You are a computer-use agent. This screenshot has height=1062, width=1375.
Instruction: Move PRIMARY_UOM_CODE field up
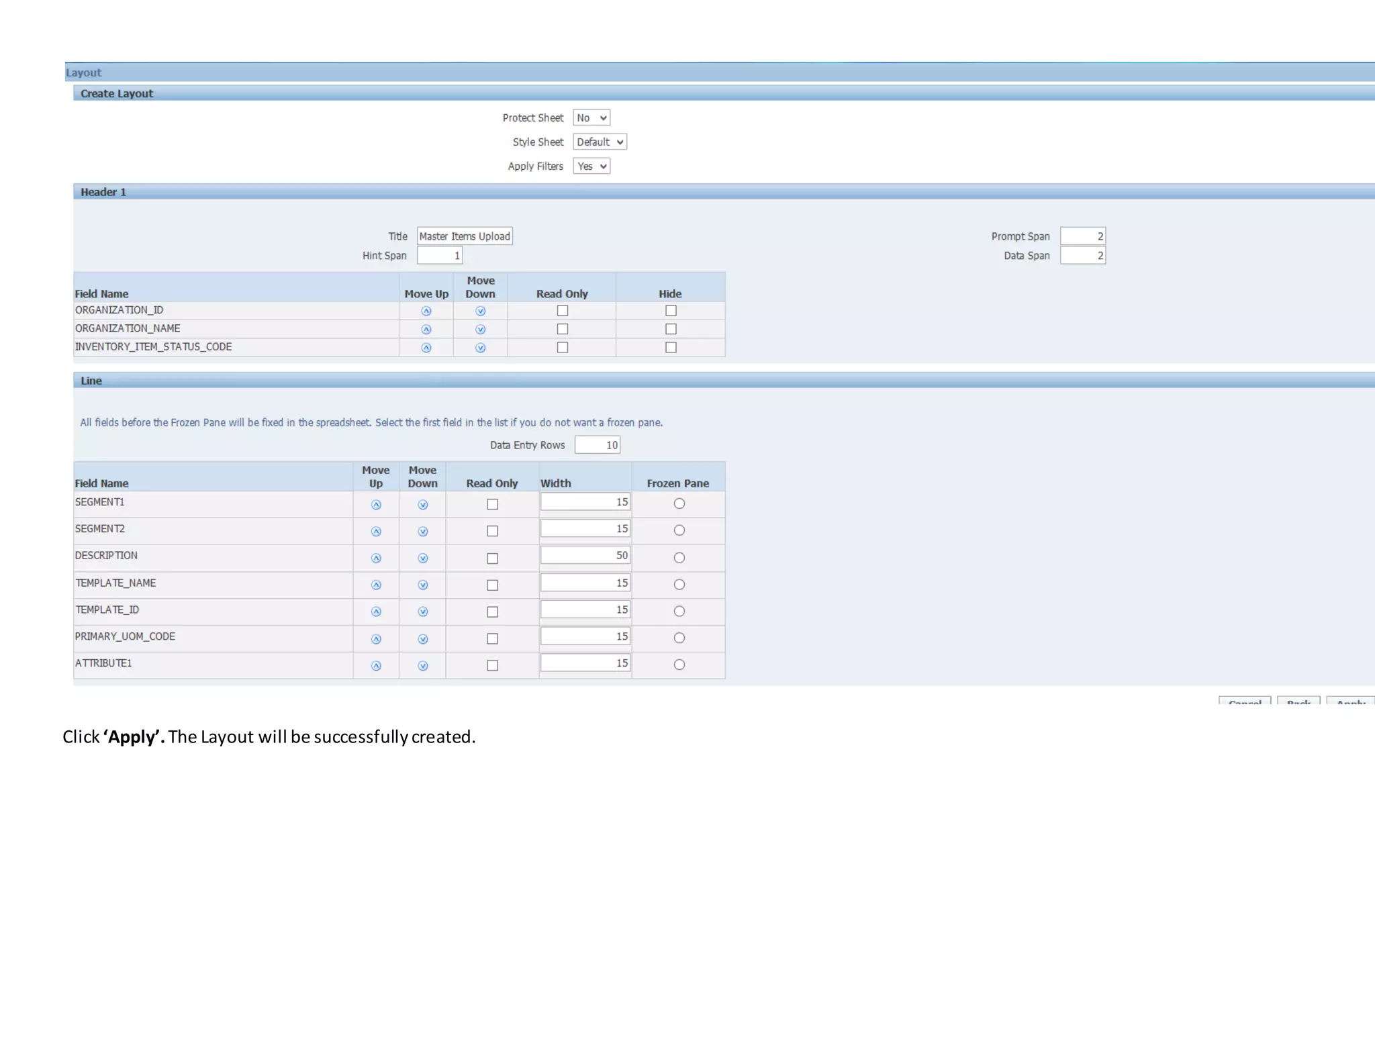coord(376,639)
